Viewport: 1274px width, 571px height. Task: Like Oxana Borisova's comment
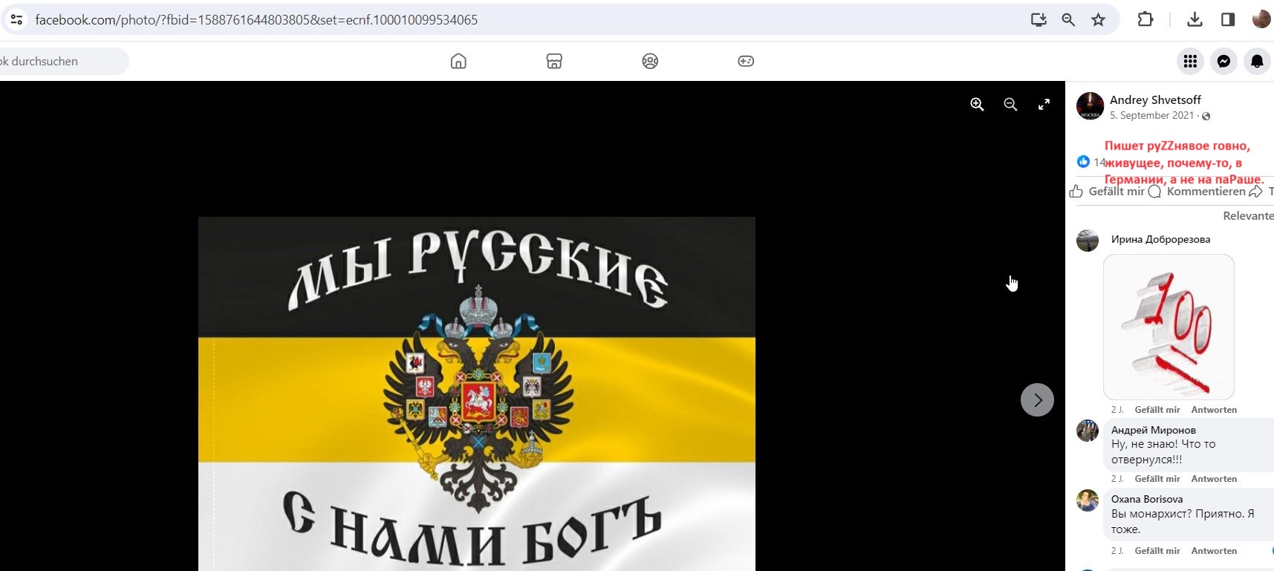tap(1157, 551)
